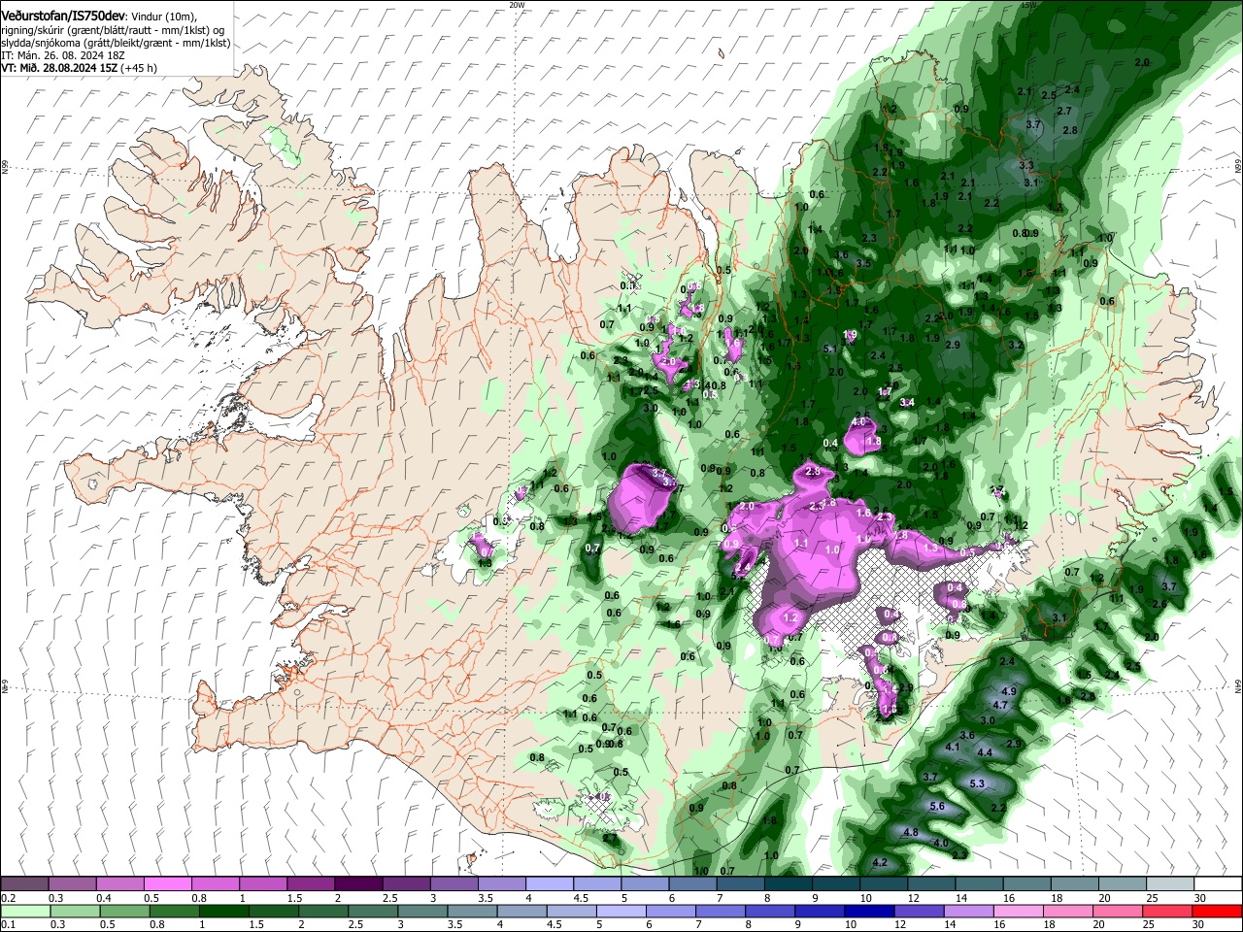Click the '5.6' precipitation value on the map

point(937,807)
